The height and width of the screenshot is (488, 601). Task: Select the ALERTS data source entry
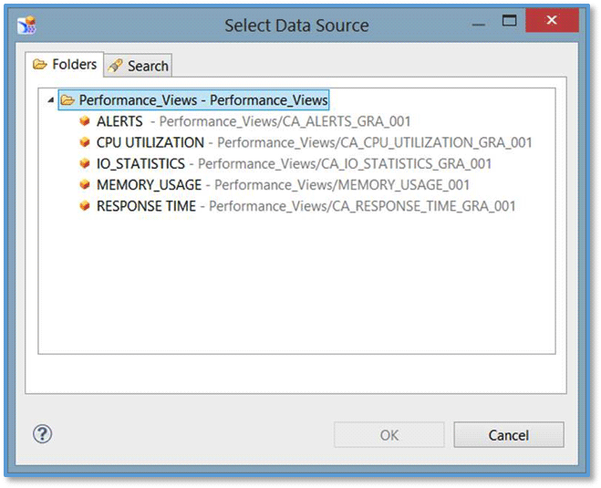pos(119,121)
